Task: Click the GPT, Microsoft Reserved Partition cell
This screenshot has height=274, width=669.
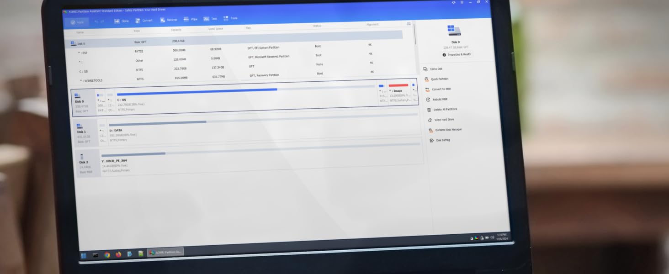Action: pos(269,57)
